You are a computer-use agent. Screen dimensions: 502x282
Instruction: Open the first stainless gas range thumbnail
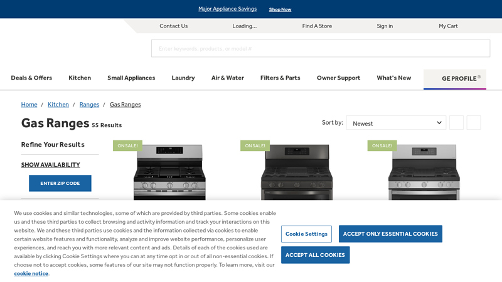click(169, 172)
